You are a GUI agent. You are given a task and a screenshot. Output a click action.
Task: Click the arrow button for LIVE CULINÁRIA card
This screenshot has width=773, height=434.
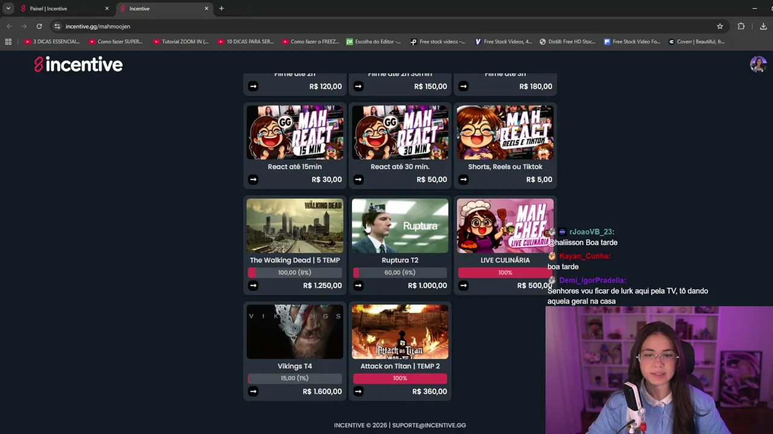coord(463,285)
